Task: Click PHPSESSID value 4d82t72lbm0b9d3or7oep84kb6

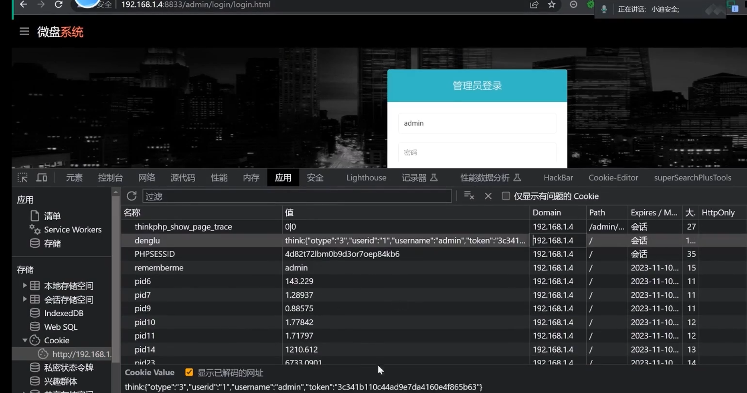Action: (342, 254)
